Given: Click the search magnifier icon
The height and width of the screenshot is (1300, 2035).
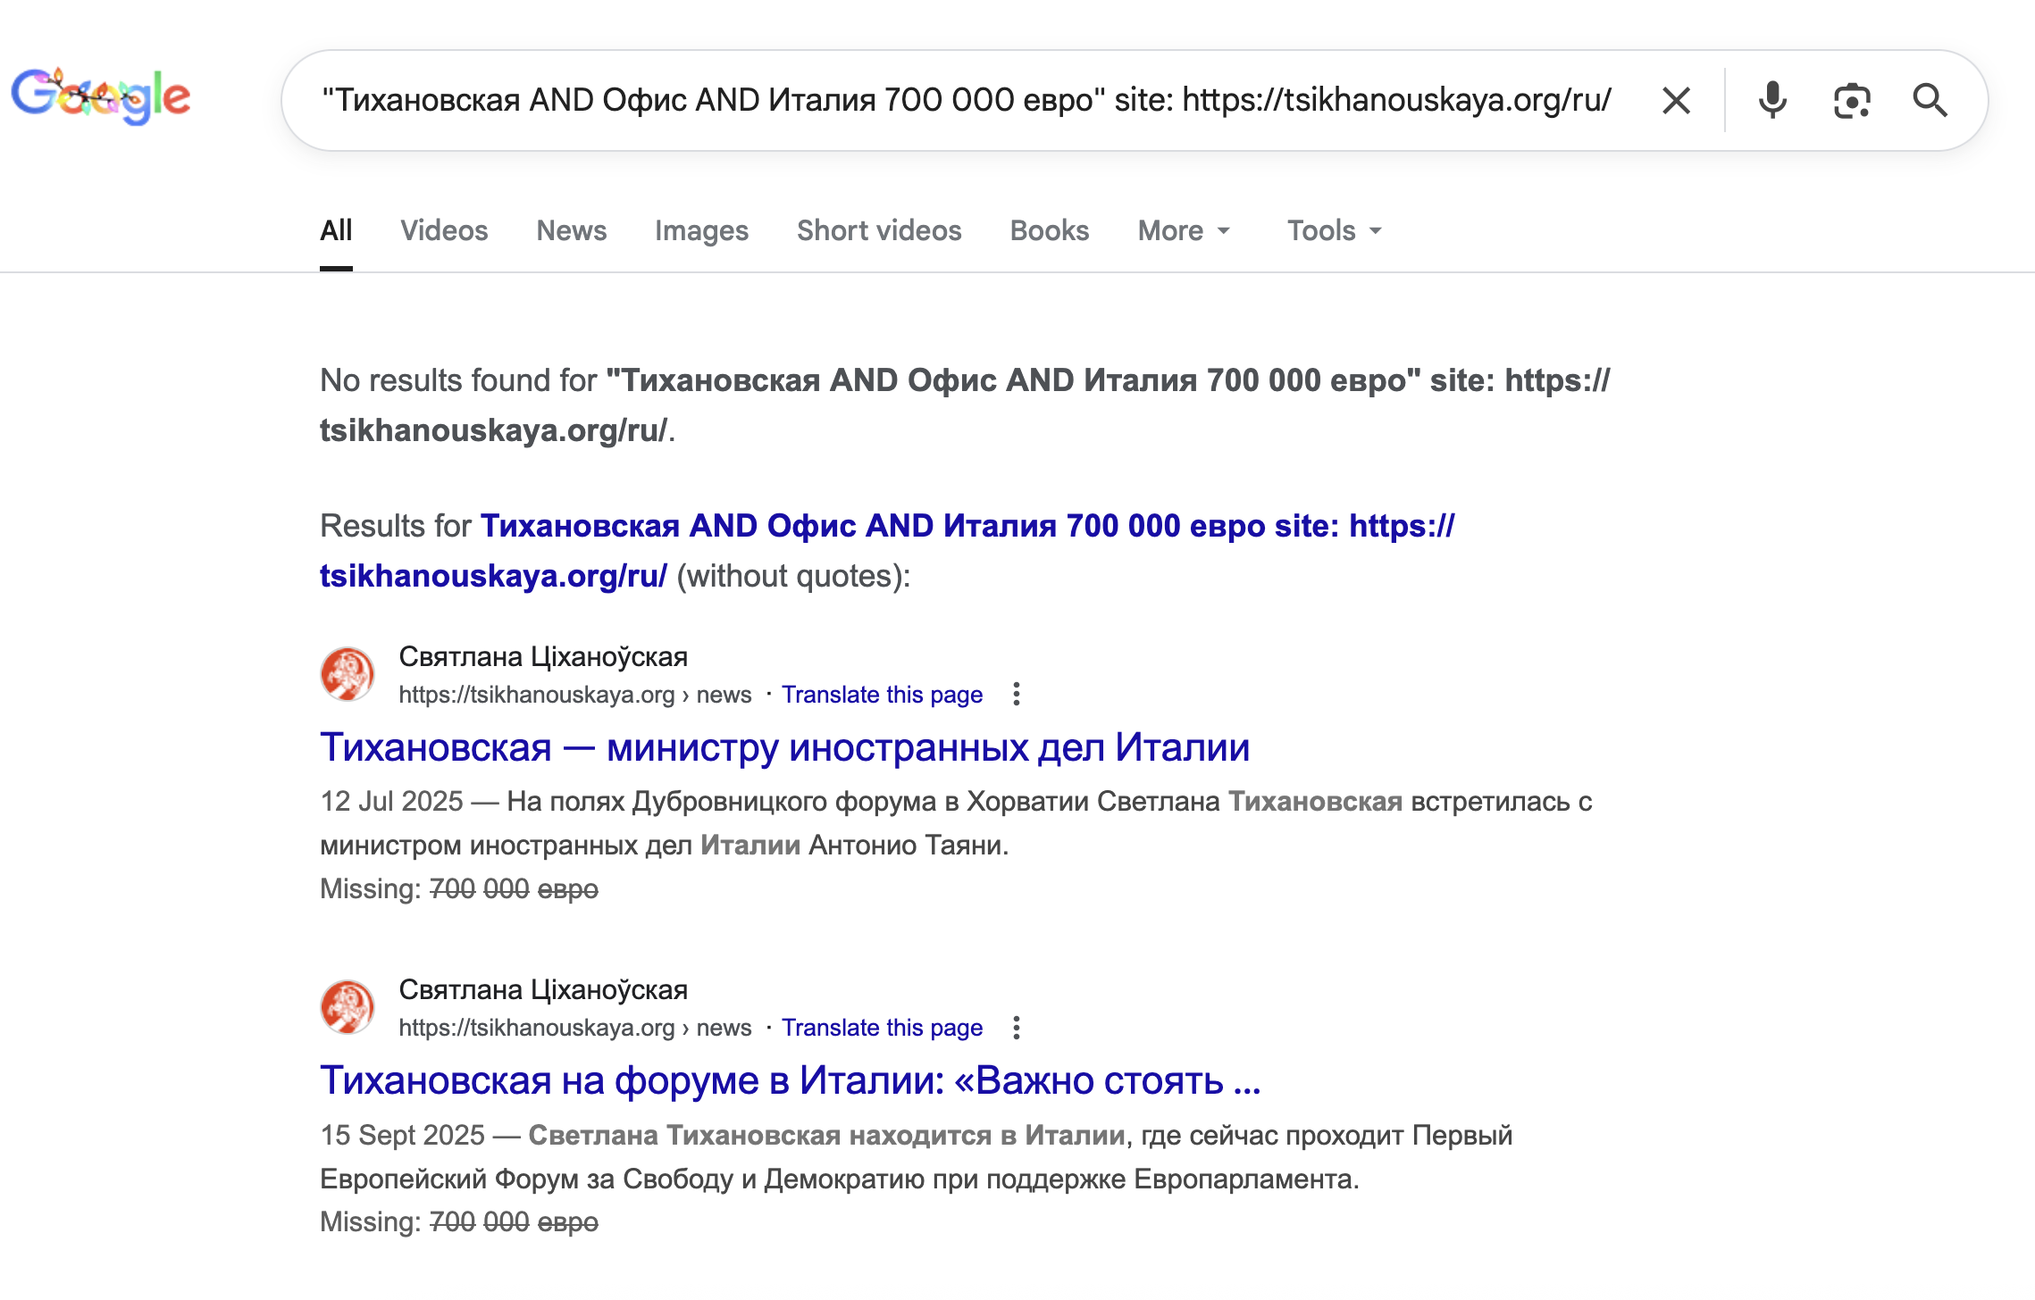Looking at the screenshot, I should [1931, 100].
